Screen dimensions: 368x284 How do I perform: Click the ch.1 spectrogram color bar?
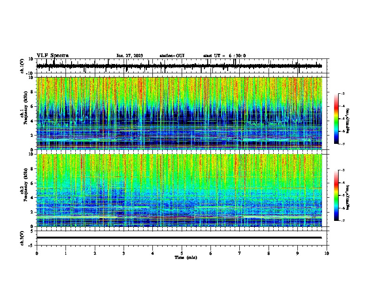[x=336, y=119]
